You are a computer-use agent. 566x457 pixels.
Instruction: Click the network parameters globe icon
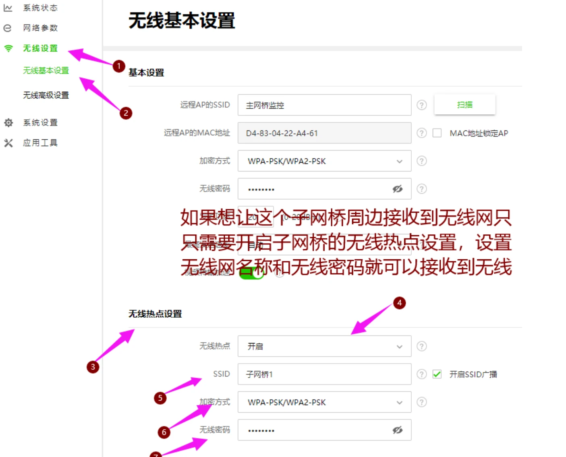pyautogui.click(x=8, y=28)
